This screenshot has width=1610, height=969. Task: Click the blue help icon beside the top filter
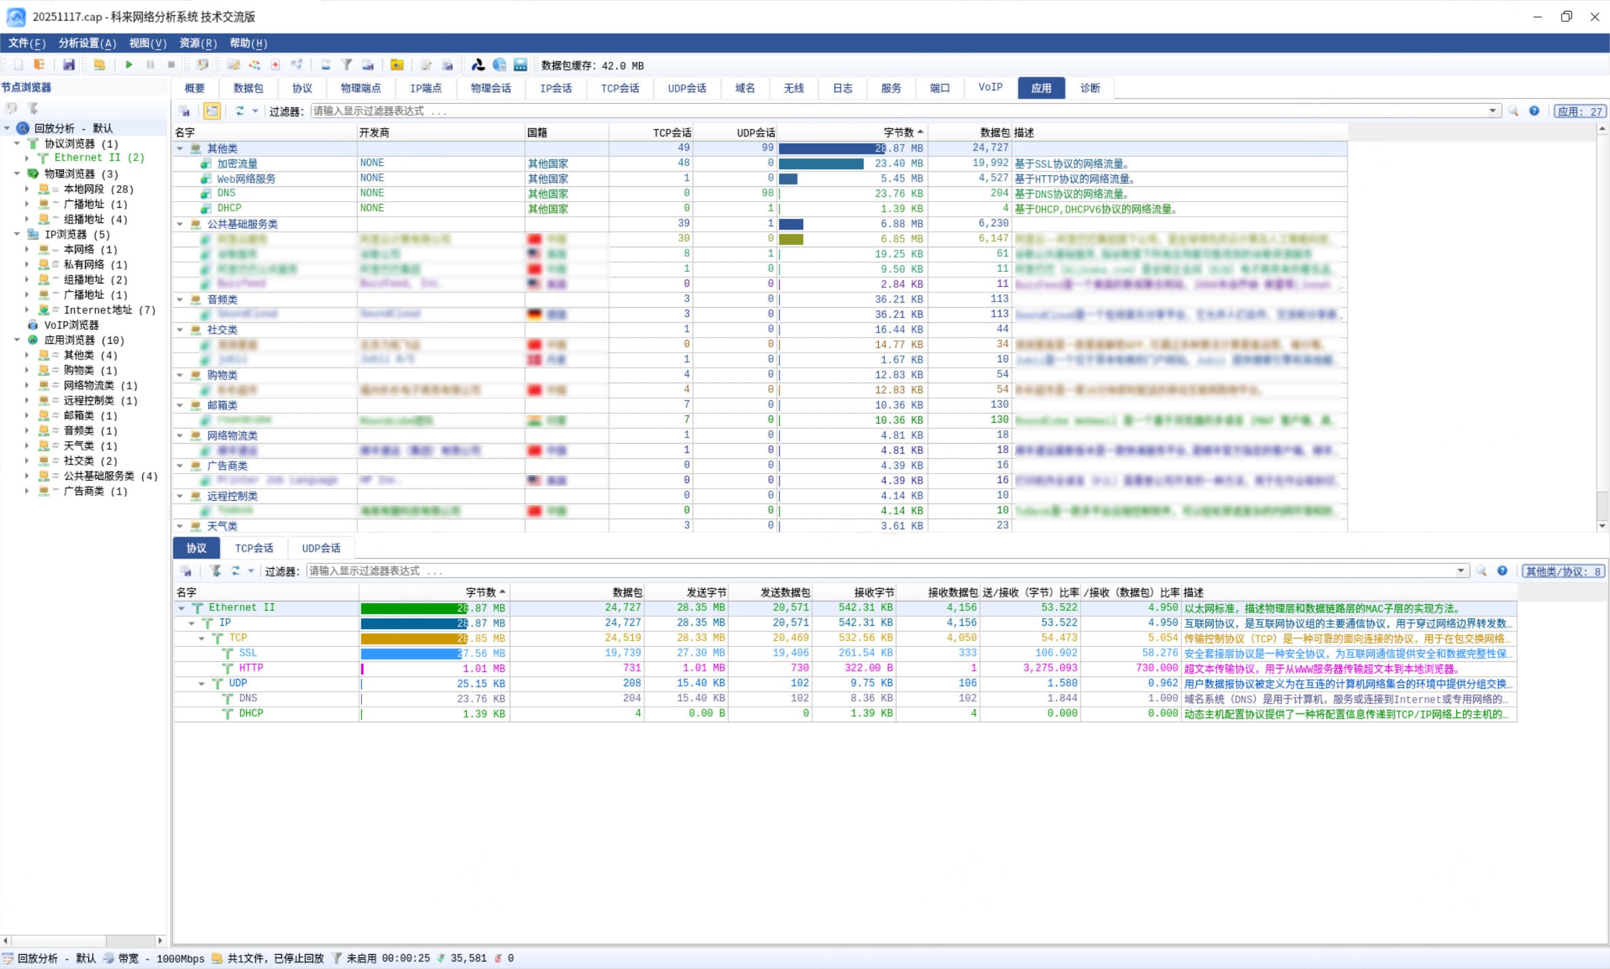point(1534,111)
